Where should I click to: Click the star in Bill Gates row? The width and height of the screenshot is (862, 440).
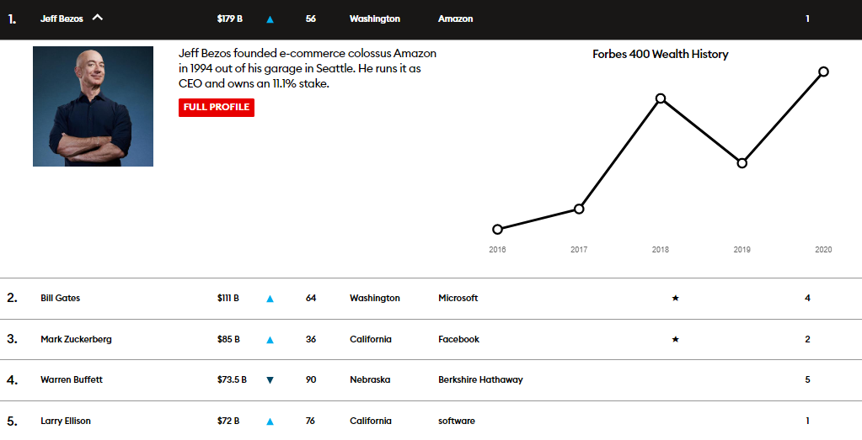pos(675,299)
